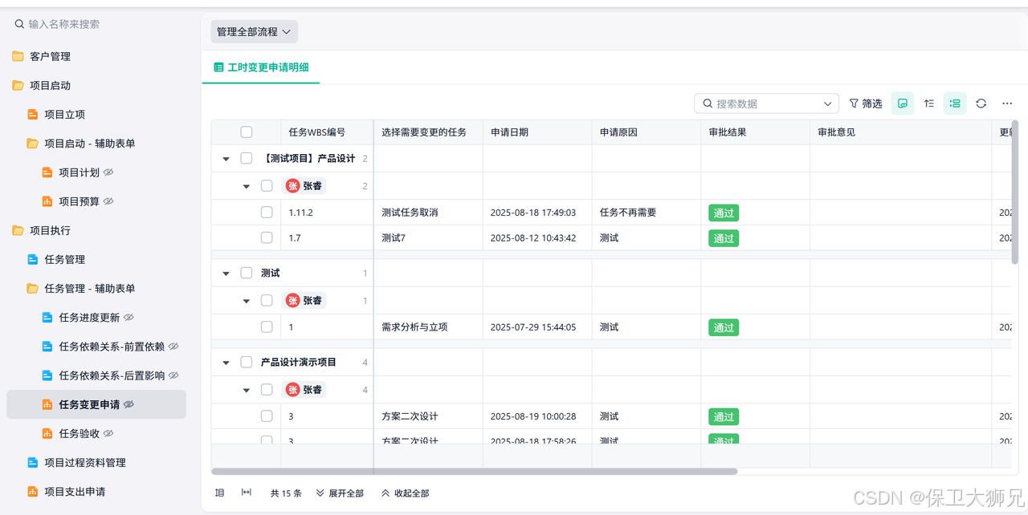Click the 项目预算 report icon
This screenshot has width=1028, height=515.
(x=47, y=201)
